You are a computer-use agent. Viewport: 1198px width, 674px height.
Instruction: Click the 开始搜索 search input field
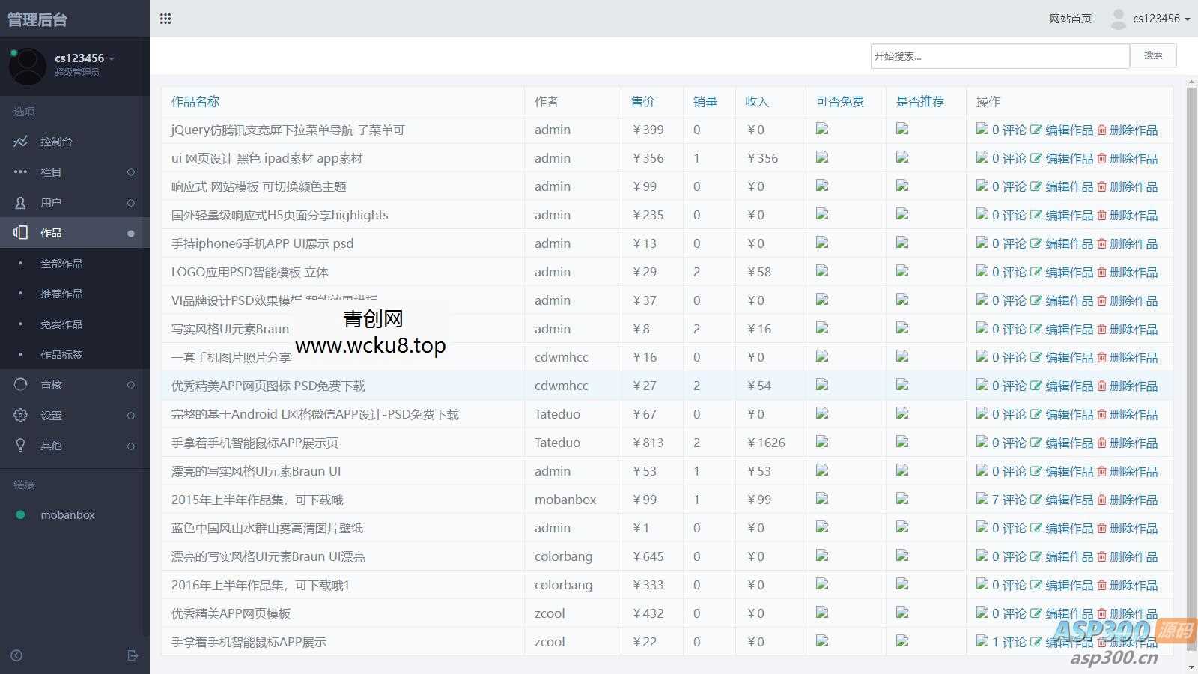pyautogui.click(x=1000, y=55)
